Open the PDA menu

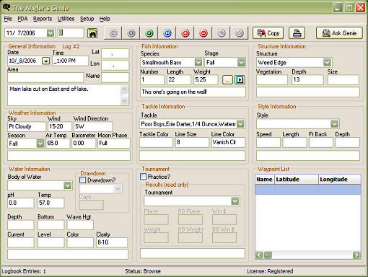click(x=22, y=19)
